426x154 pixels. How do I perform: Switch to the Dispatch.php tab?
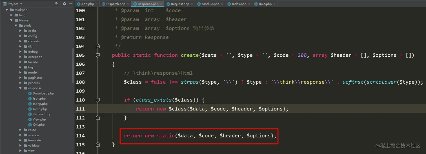click(116, 4)
